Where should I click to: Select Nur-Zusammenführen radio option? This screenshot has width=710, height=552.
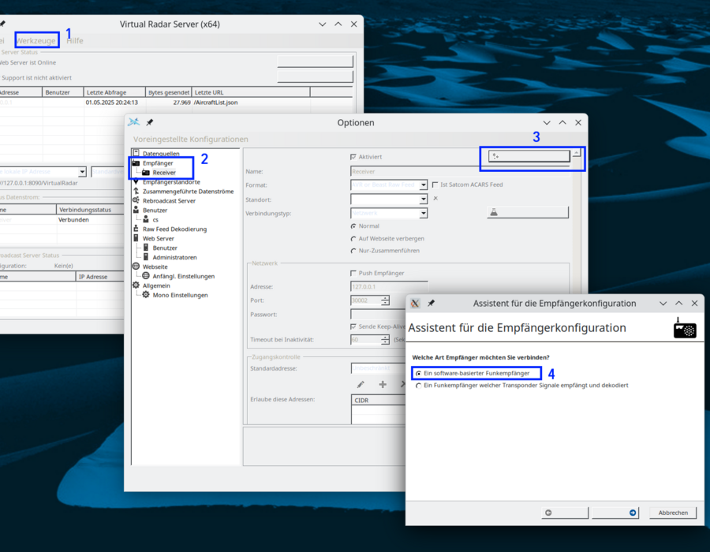(x=353, y=251)
